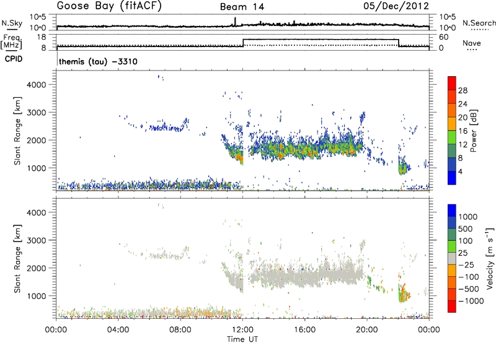Click the "-500" label on Velocity colorbar
Viewport: 496px width, 343px height.
(468, 289)
